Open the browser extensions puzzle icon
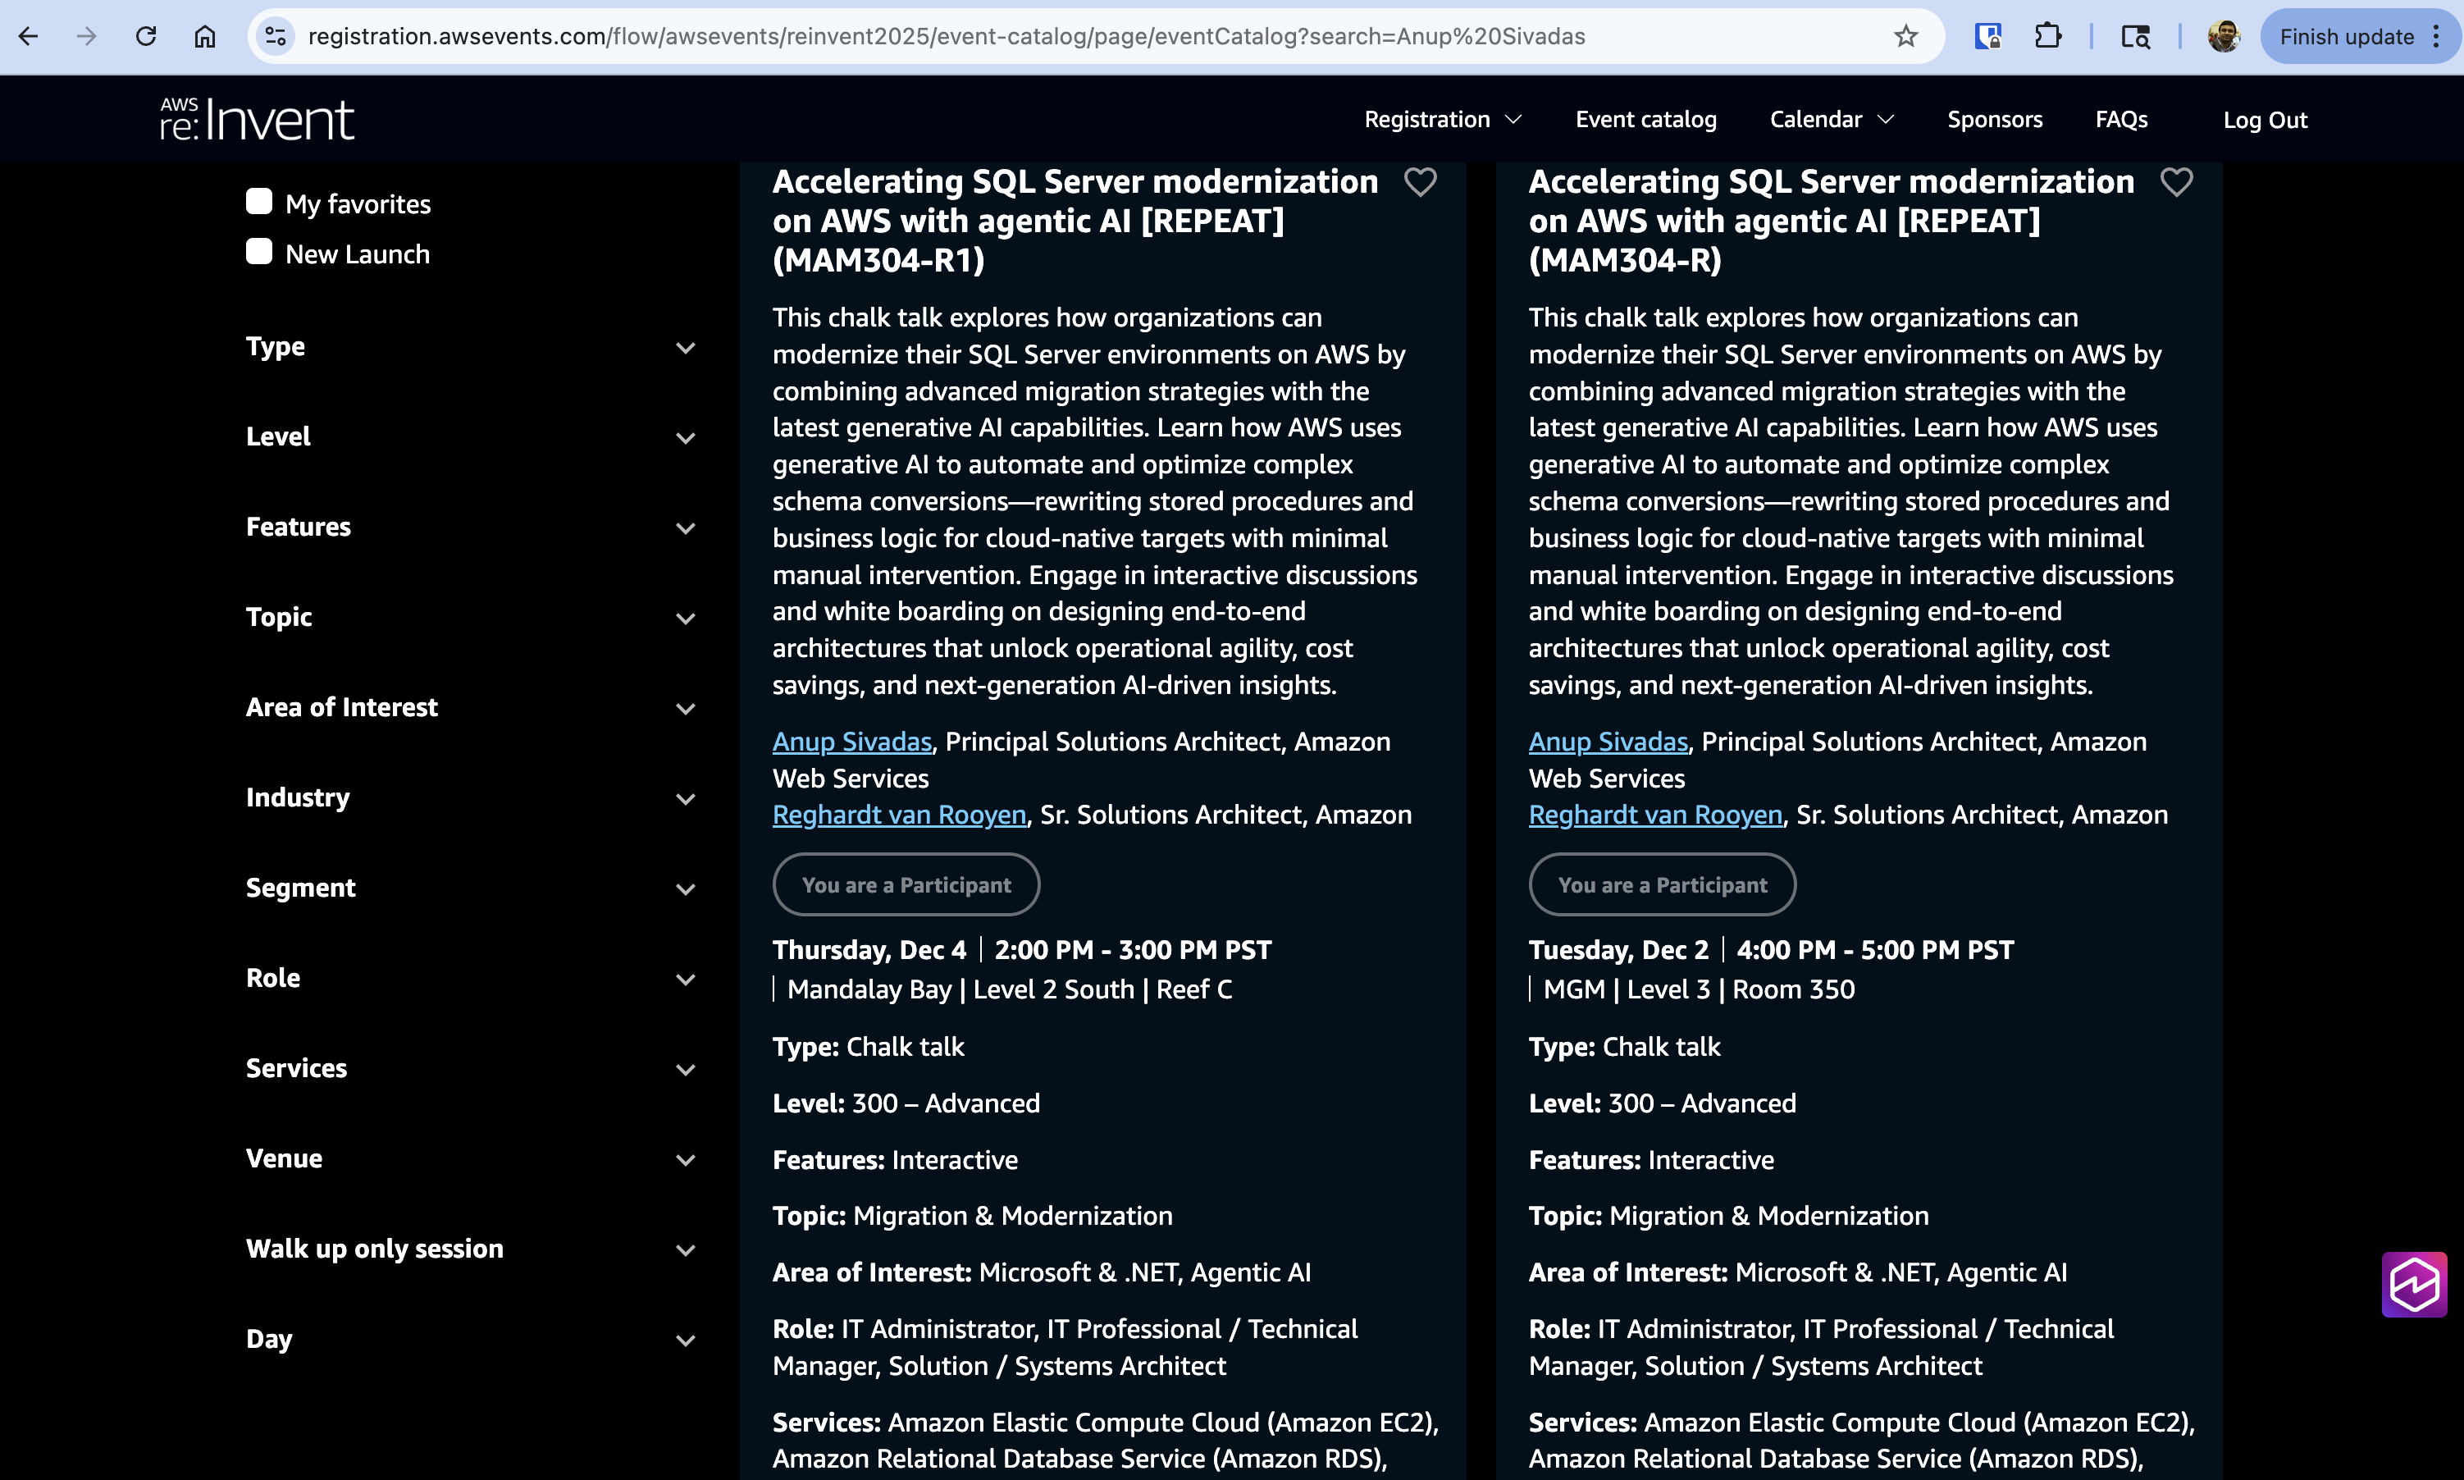 pos(2047,37)
